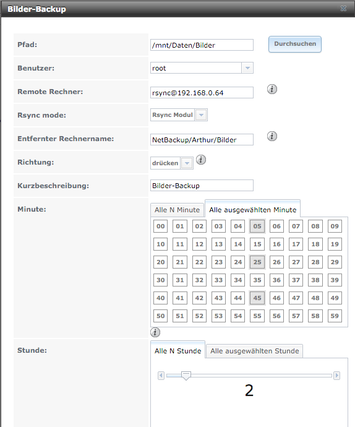Select minute 52
The width and height of the screenshot is (355, 427).
coord(199,316)
